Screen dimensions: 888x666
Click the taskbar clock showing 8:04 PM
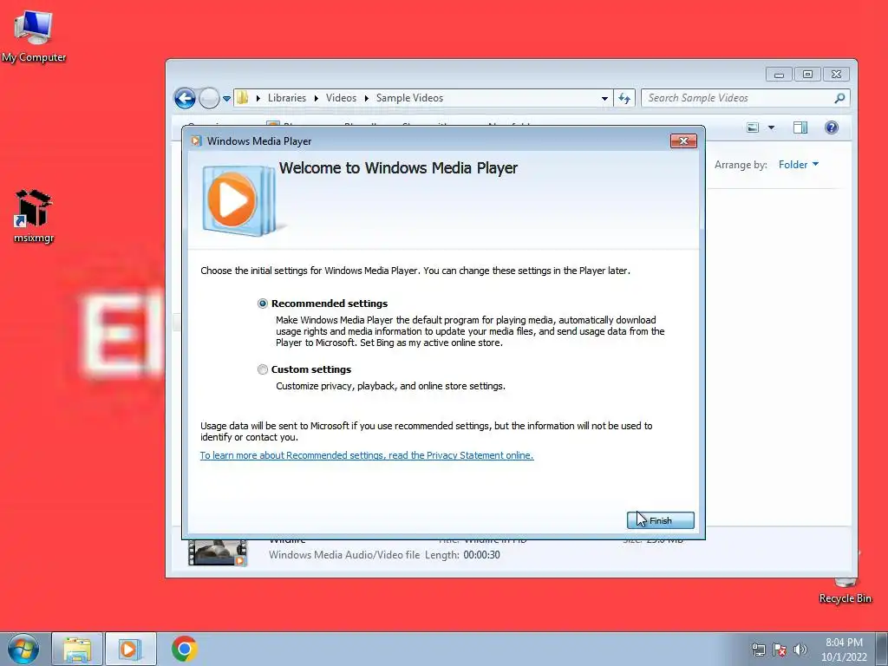pyautogui.click(x=844, y=650)
